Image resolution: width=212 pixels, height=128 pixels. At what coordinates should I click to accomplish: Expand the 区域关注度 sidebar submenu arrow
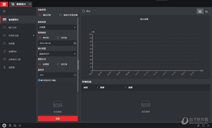click(34, 36)
